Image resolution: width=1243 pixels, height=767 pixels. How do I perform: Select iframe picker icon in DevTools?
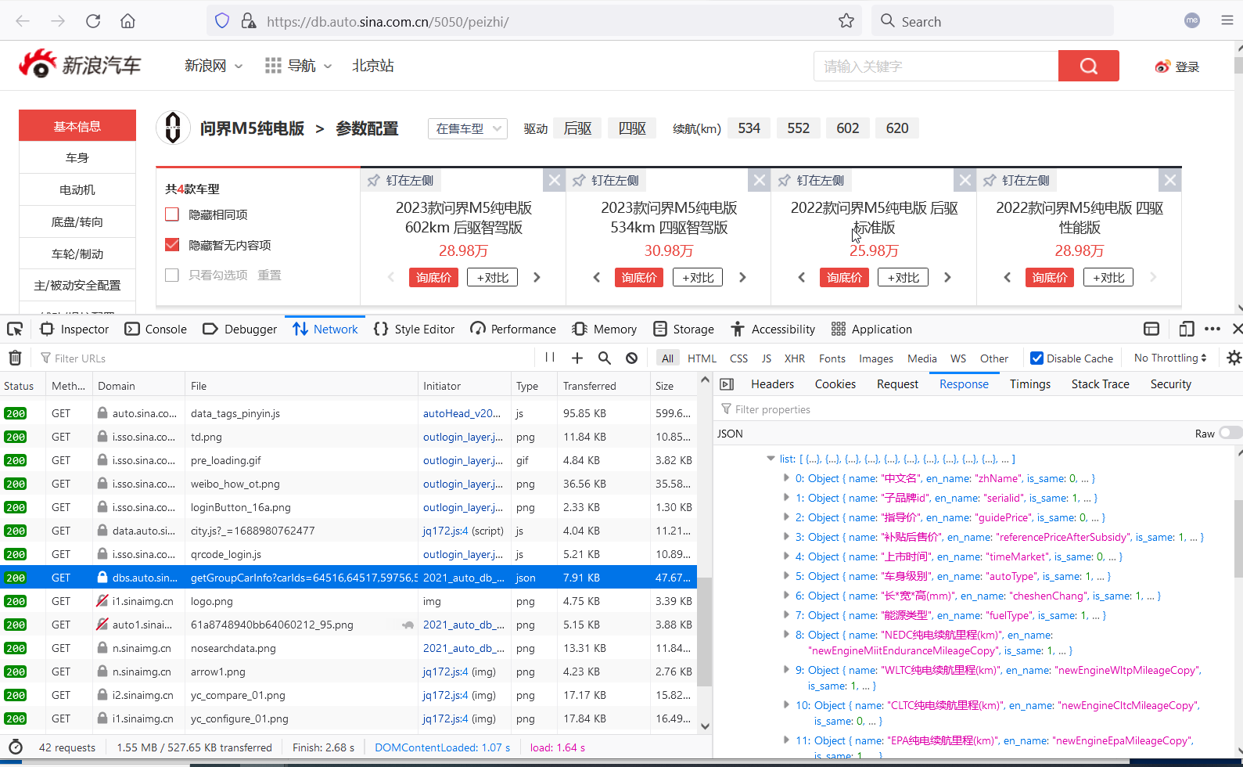click(x=1151, y=329)
